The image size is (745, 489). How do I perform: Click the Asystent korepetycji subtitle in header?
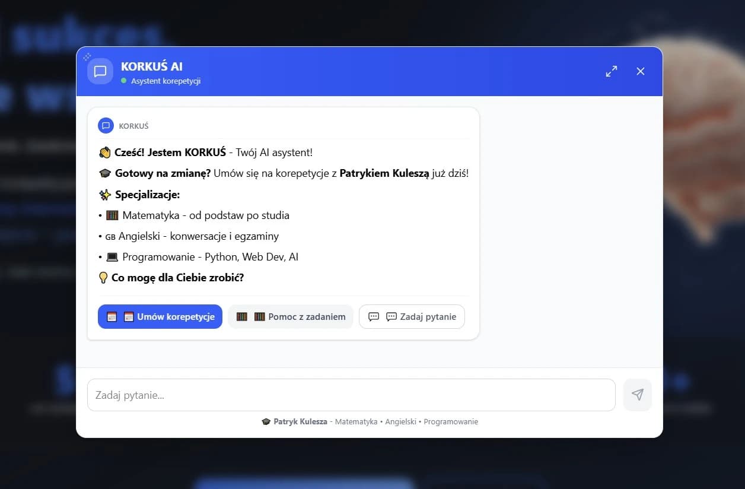pyautogui.click(x=166, y=81)
